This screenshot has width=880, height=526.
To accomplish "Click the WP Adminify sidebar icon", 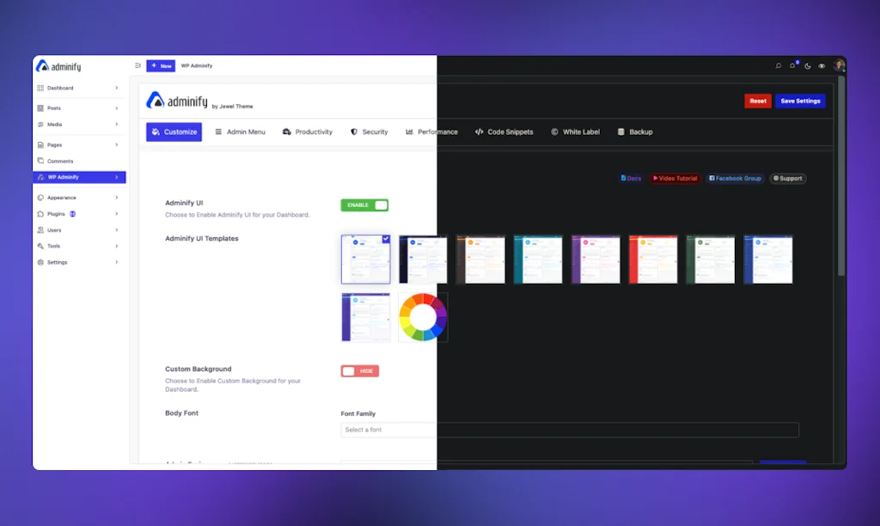I will pos(40,177).
